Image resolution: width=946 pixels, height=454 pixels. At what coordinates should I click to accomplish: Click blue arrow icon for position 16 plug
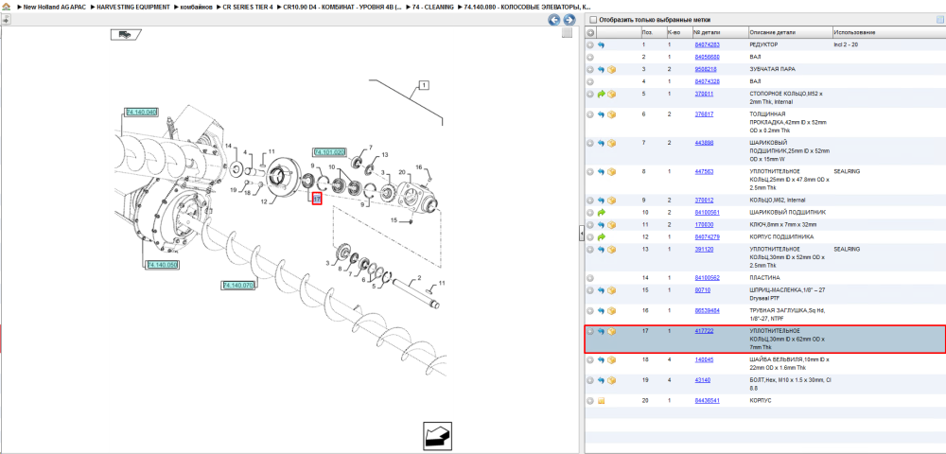click(601, 311)
